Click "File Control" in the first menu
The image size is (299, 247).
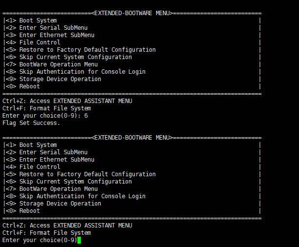39,42
